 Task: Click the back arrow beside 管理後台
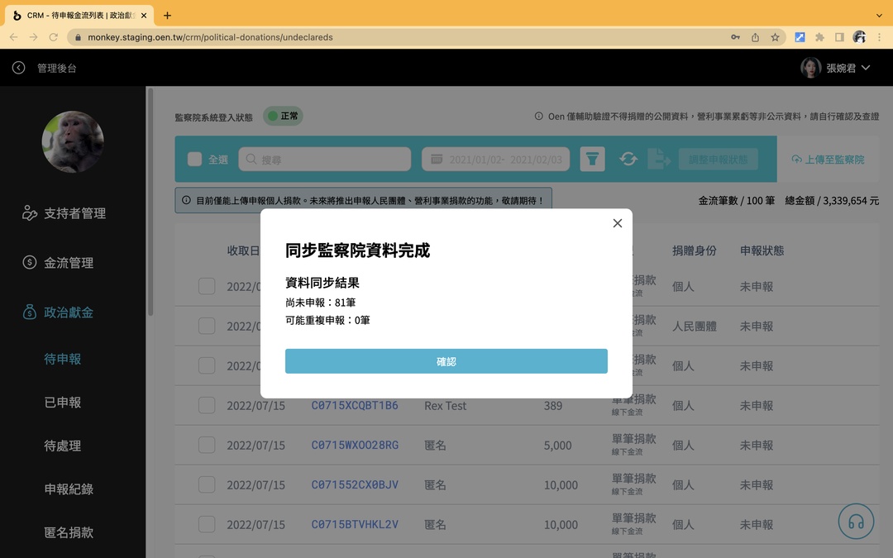18,67
